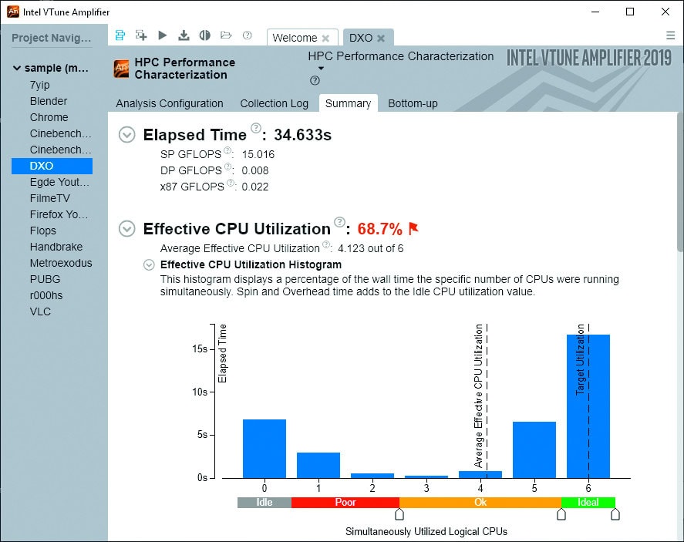The width and height of the screenshot is (684, 542).
Task: Click the Elapsed Time help tooltip icon
Action: (x=256, y=128)
